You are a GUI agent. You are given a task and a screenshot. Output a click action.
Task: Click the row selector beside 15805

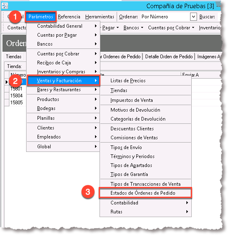coord(7,103)
